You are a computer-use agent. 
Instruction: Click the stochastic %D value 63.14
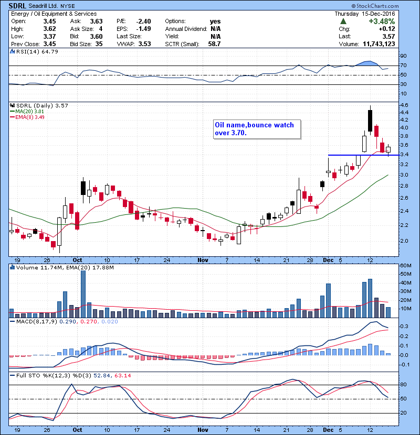point(122,376)
